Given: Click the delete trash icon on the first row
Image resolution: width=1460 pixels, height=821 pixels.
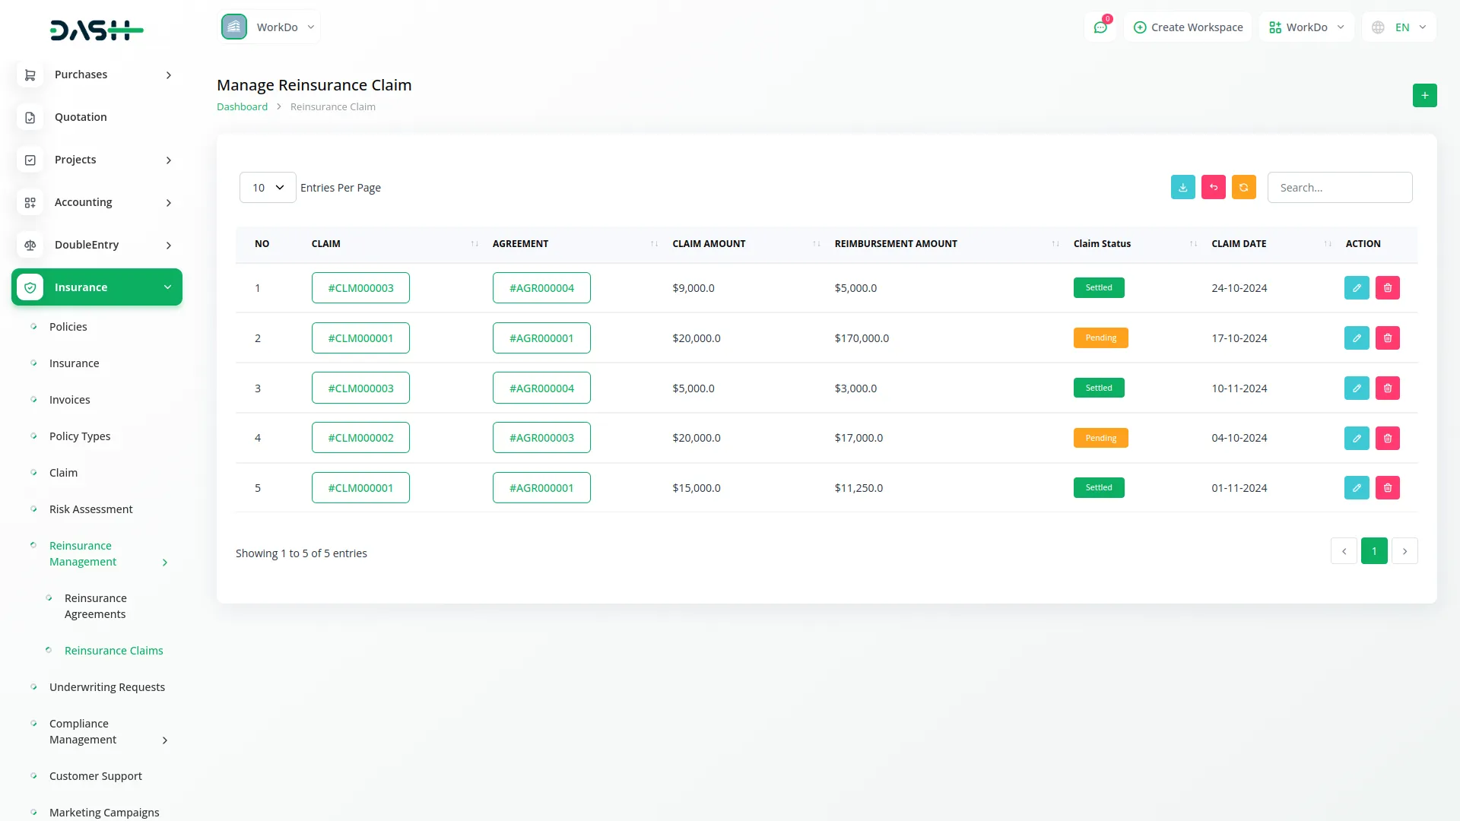Looking at the screenshot, I should (x=1388, y=287).
